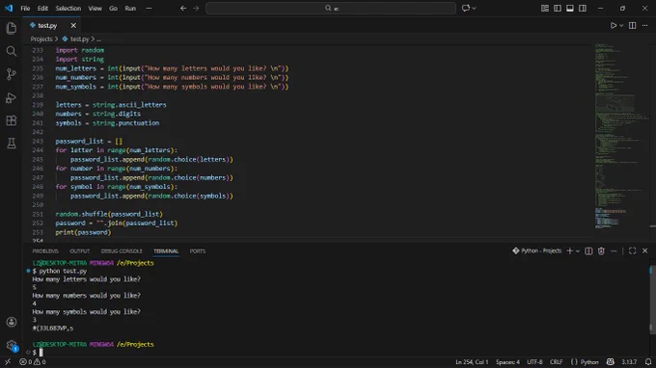Open the Accounts menu icon
This screenshot has height=368, width=656.
point(12,322)
